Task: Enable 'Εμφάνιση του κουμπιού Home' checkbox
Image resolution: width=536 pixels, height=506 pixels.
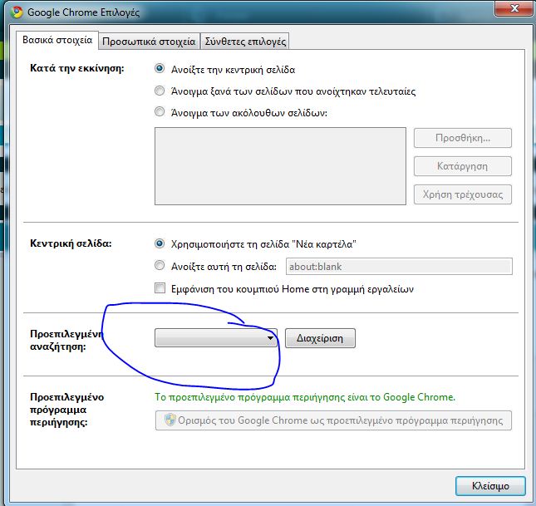Action: pos(160,287)
